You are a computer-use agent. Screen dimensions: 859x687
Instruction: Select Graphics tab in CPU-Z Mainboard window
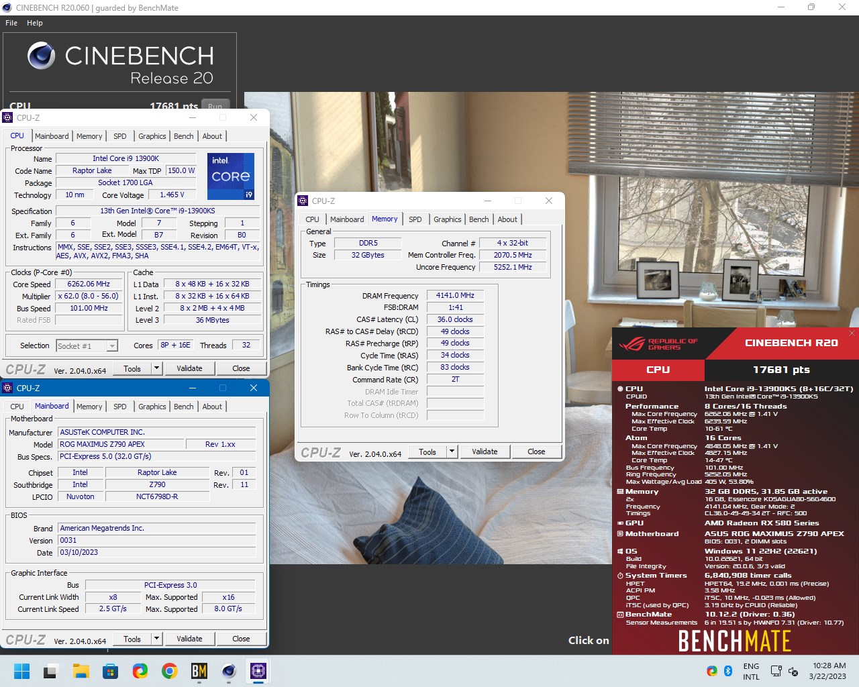152,407
